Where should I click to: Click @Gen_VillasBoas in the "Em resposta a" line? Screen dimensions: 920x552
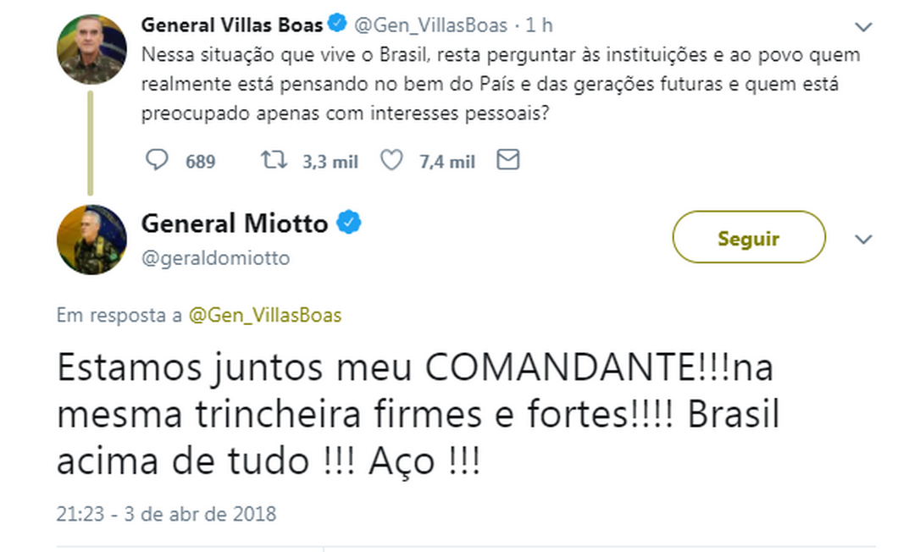[265, 316]
